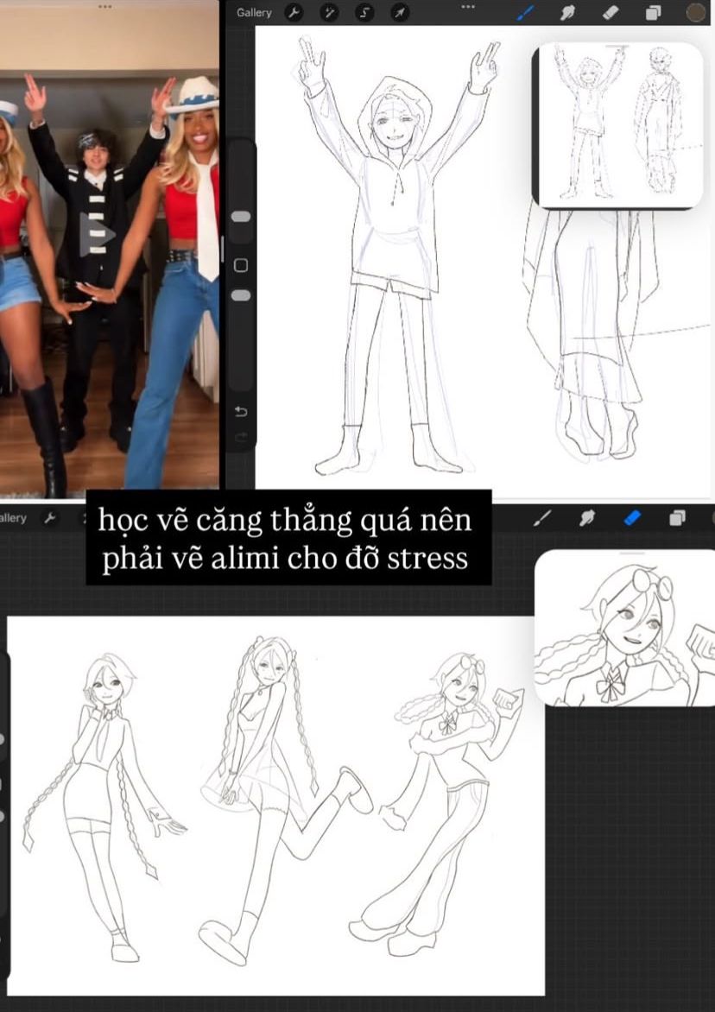The image size is (715, 1012).
Task: Tap the undo arrow on the sidebar
Action: coord(241,411)
